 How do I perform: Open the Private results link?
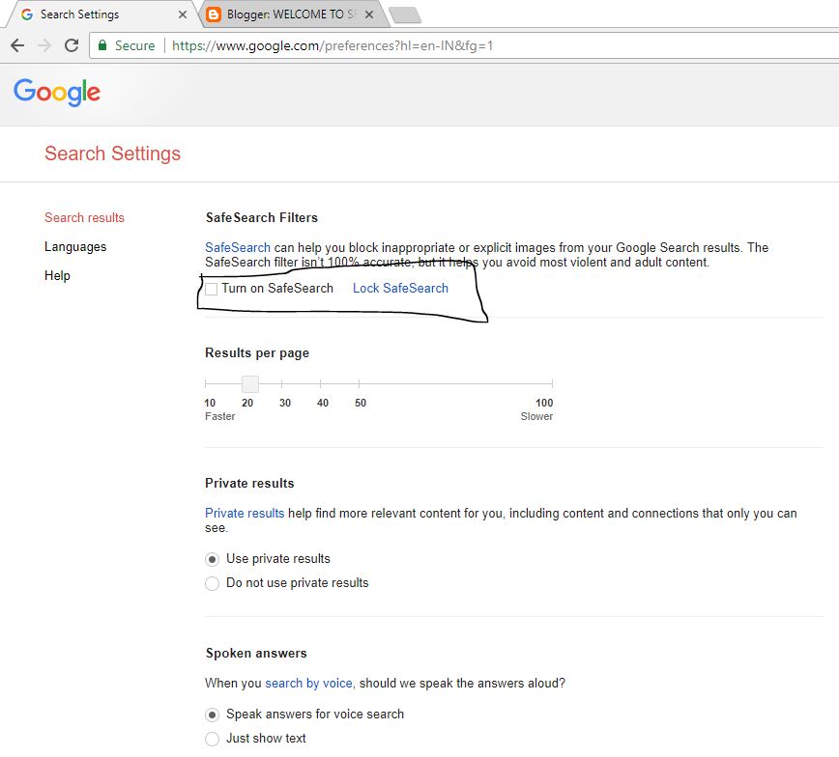pos(245,514)
